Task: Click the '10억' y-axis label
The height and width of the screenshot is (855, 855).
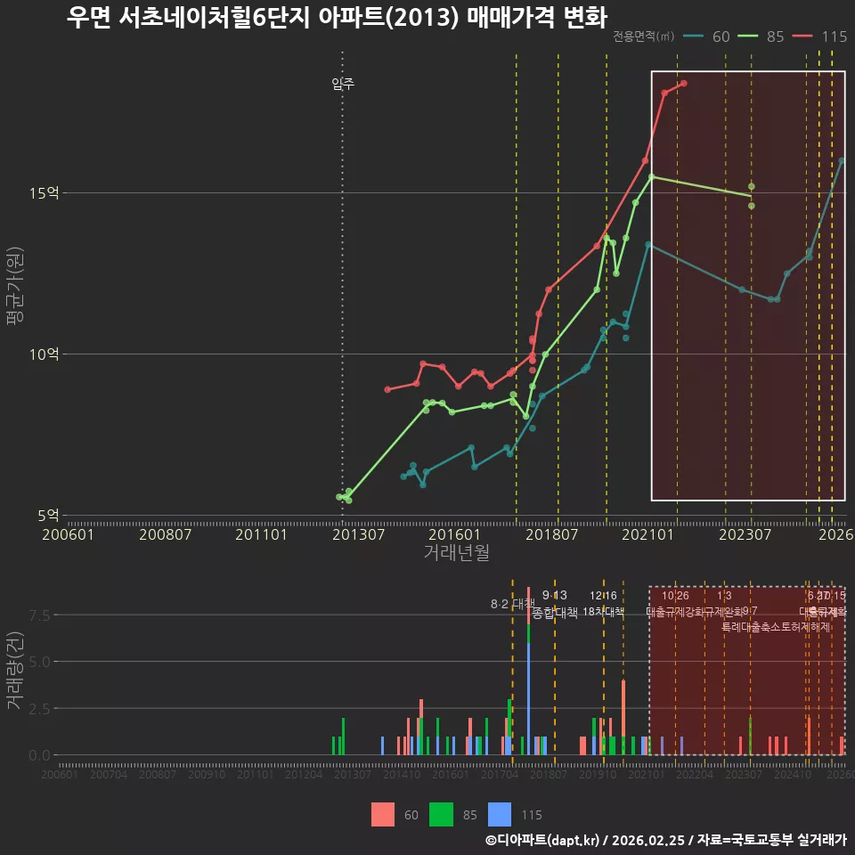Action: coord(45,354)
